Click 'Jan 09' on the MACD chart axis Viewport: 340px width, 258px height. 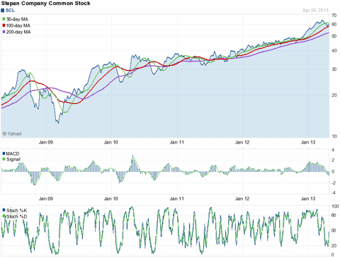[46, 199]
